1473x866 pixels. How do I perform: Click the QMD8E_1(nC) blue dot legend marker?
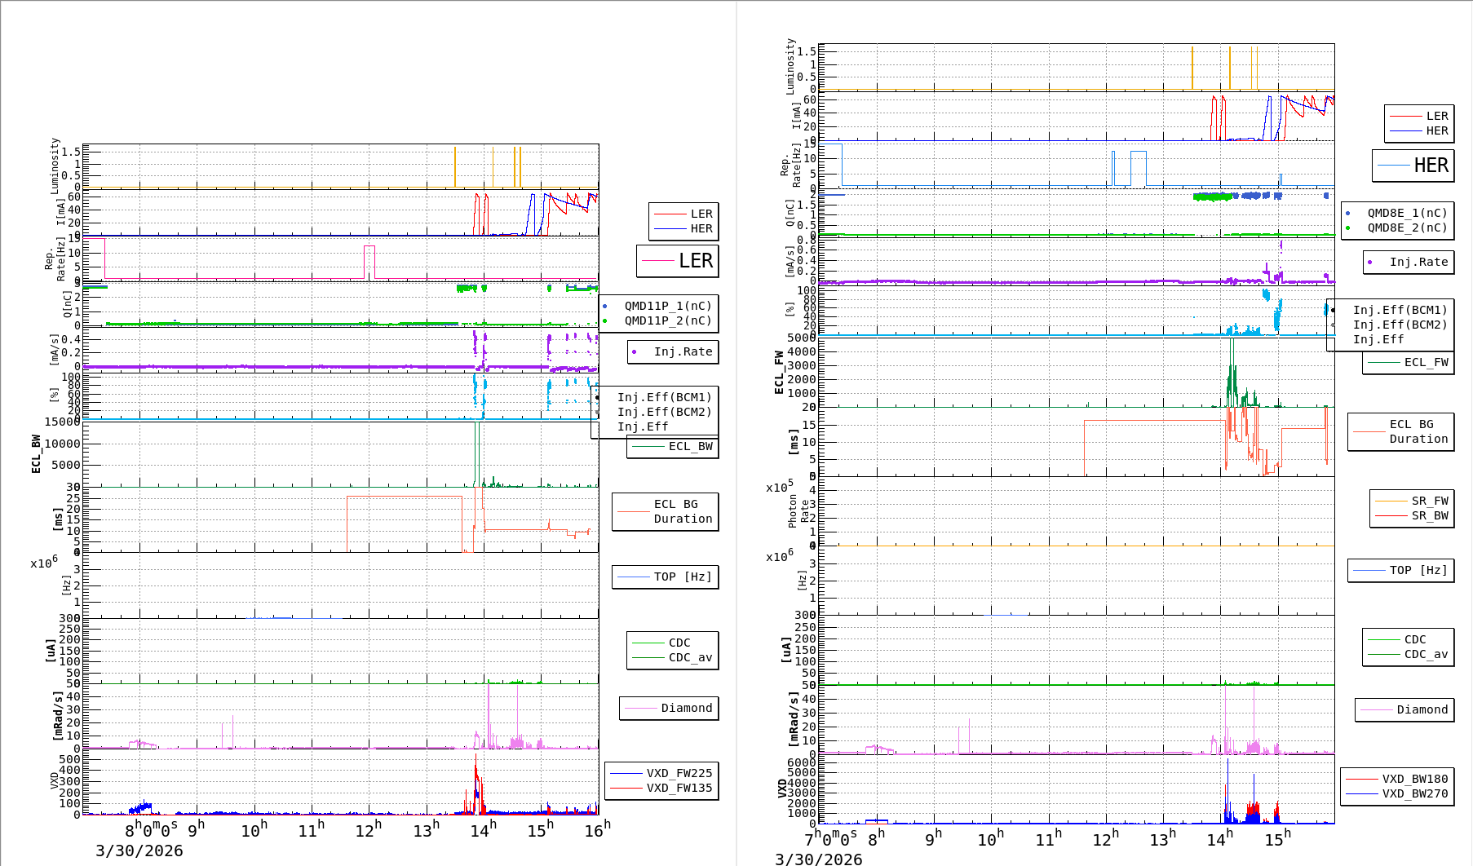[x=1347, y=213]
